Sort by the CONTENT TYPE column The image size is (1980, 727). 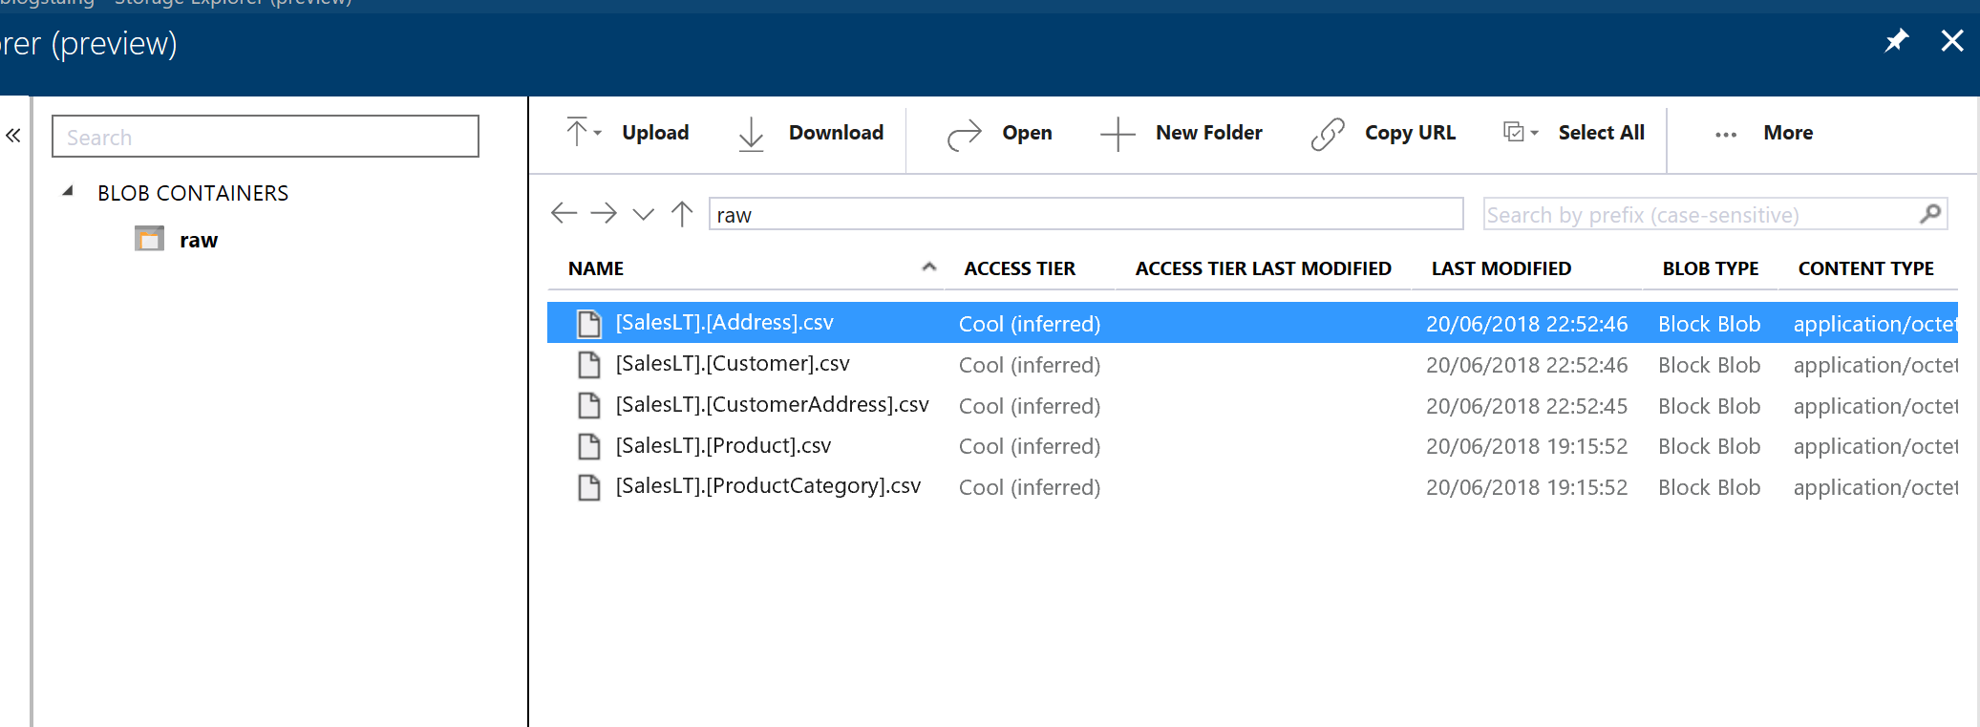coord(1865,268)
